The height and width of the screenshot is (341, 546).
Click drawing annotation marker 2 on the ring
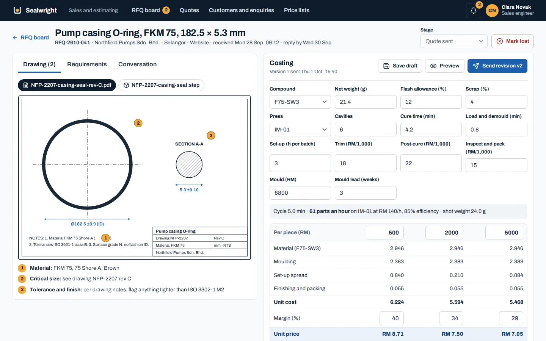click(138, 123)
